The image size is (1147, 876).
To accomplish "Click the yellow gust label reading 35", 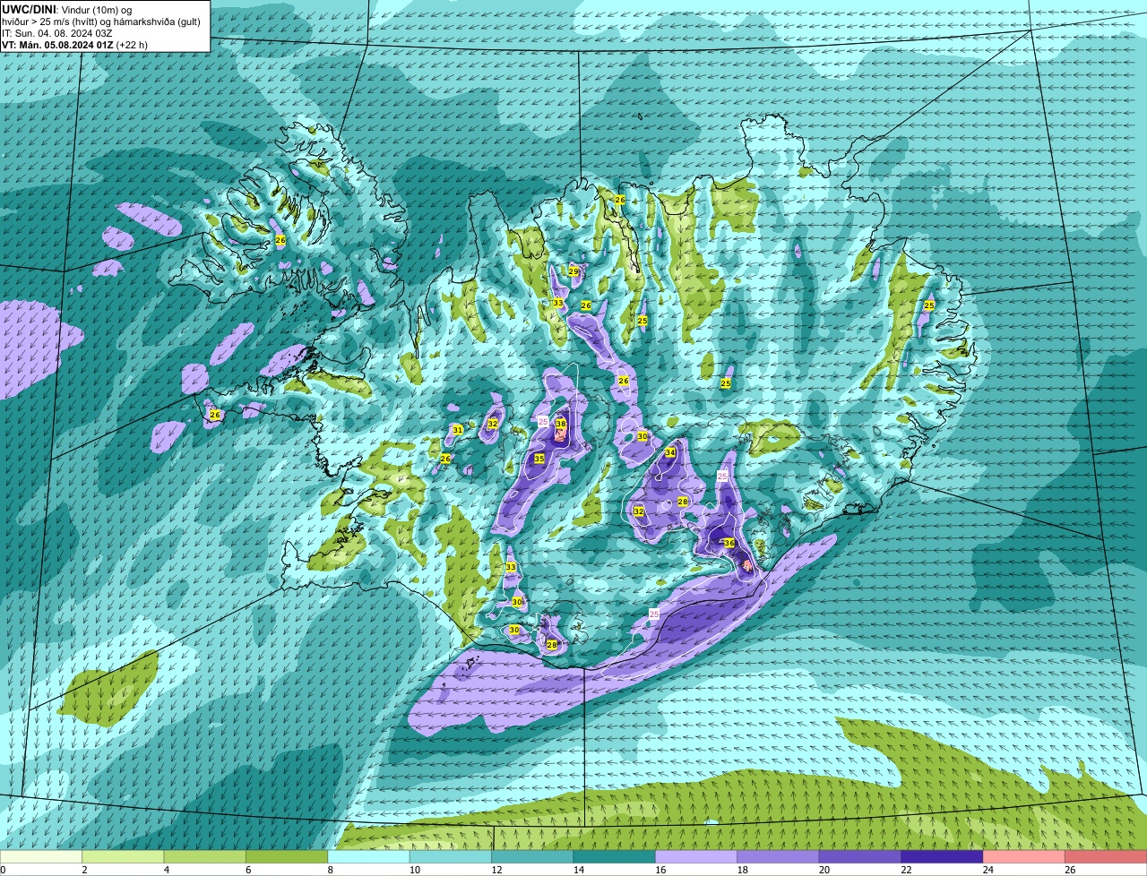I will pyautogui.click(x=539, y=459).
